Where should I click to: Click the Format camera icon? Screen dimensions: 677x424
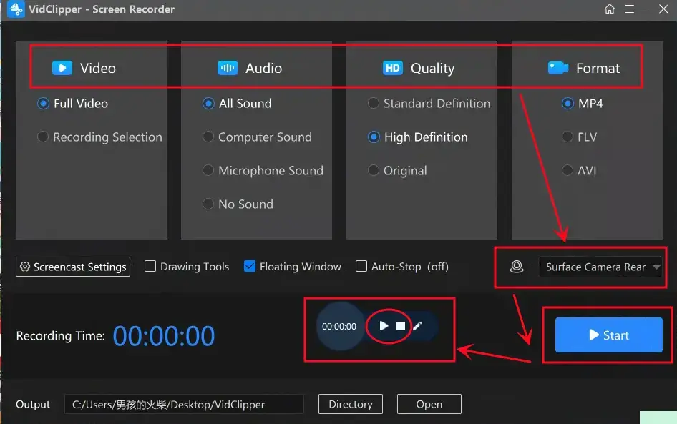coord(557,68)
